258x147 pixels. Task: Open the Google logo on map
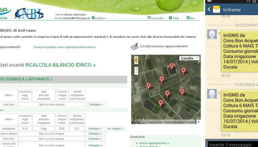tap(139, 121)
